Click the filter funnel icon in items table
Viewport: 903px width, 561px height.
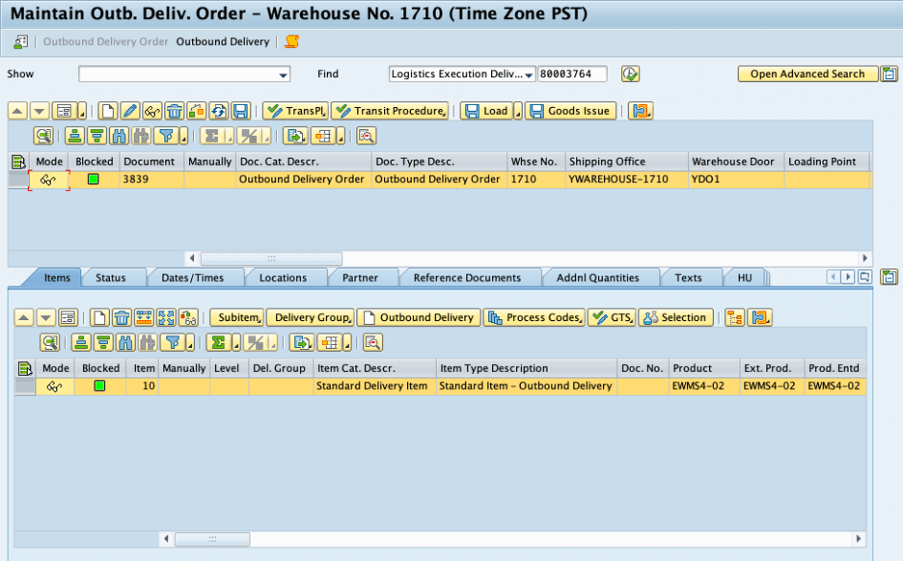point(172,343)
